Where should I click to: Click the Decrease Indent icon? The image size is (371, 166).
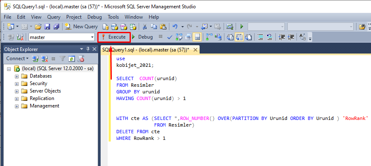point(281,37)
